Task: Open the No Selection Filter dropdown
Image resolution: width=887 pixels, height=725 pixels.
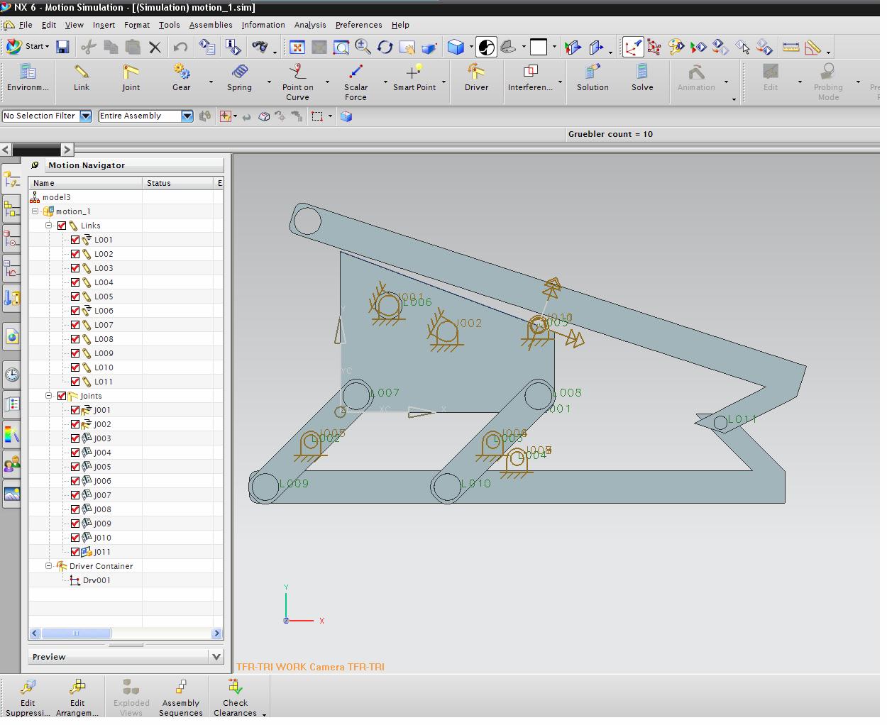Action: pos(86,116)
